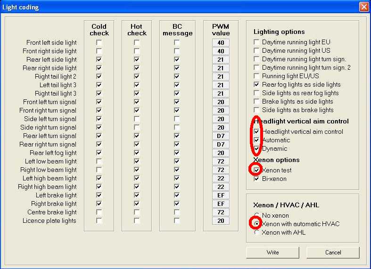Click PWM value field for Right tail light 2
371x269 pixels.
pos(221,77)
